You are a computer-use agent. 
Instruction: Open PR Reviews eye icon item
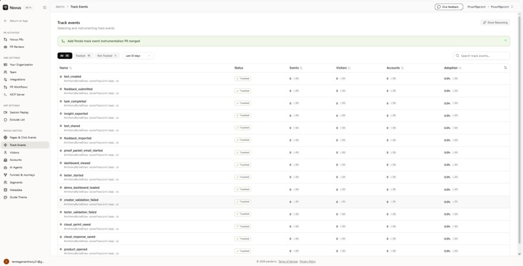click(25, 47)
